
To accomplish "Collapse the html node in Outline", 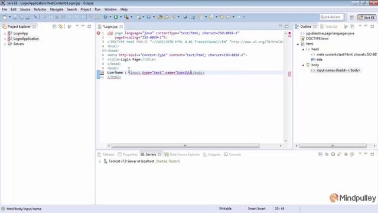I will pos(298,44).
